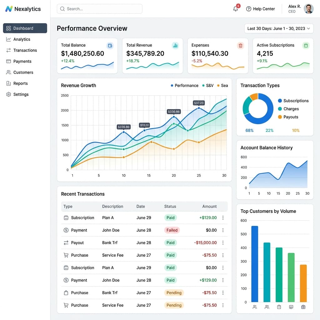Navigate to Payments in sidebar

[25, 61]
